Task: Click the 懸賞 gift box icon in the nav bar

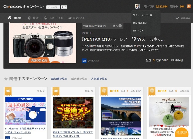Action: (x=29, y=18)
